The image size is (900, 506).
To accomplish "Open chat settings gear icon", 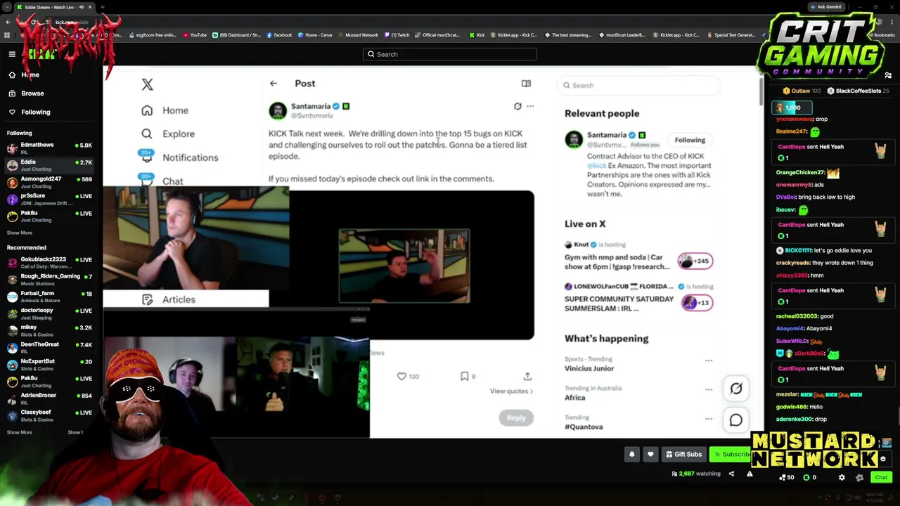I will pyautogui.click(x=842, y=478).
